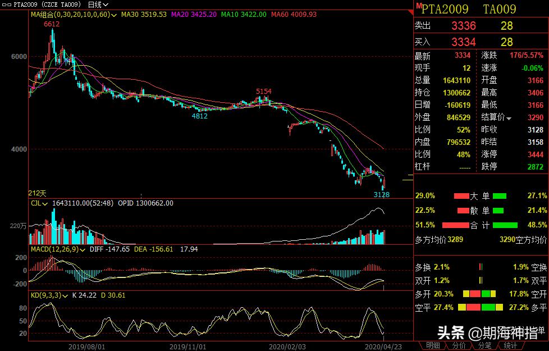This screenshot has height=351, width=549.
Task: Click the 多方均价 3289 label
Action: click(x=439, y=240)
